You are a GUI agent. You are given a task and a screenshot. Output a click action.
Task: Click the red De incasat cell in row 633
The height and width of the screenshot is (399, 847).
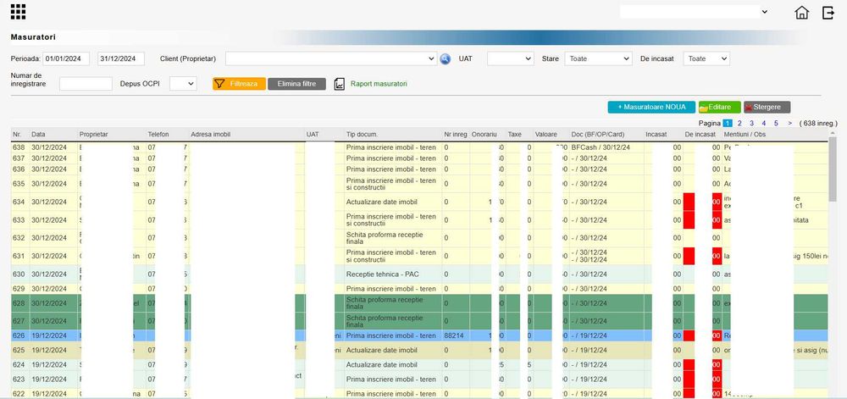[x=702, y=220]
